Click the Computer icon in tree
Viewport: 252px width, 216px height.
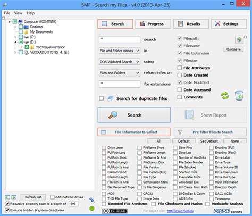click(20, 22)
